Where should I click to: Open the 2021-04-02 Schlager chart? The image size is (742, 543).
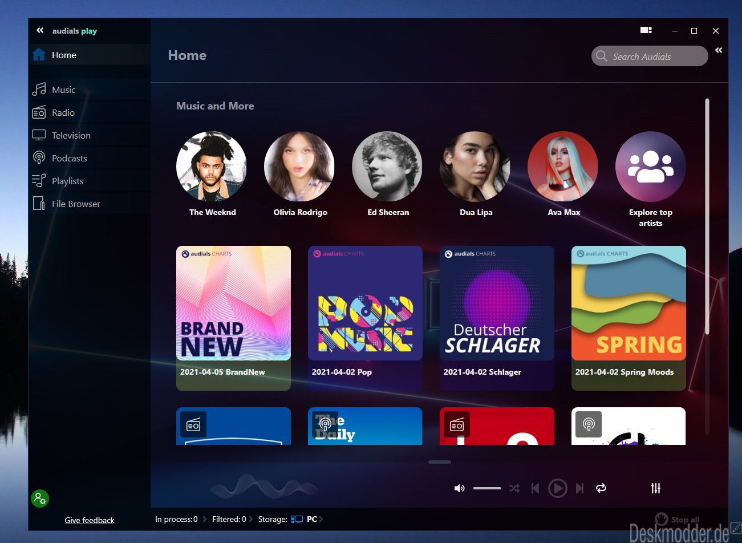point(497,318)
